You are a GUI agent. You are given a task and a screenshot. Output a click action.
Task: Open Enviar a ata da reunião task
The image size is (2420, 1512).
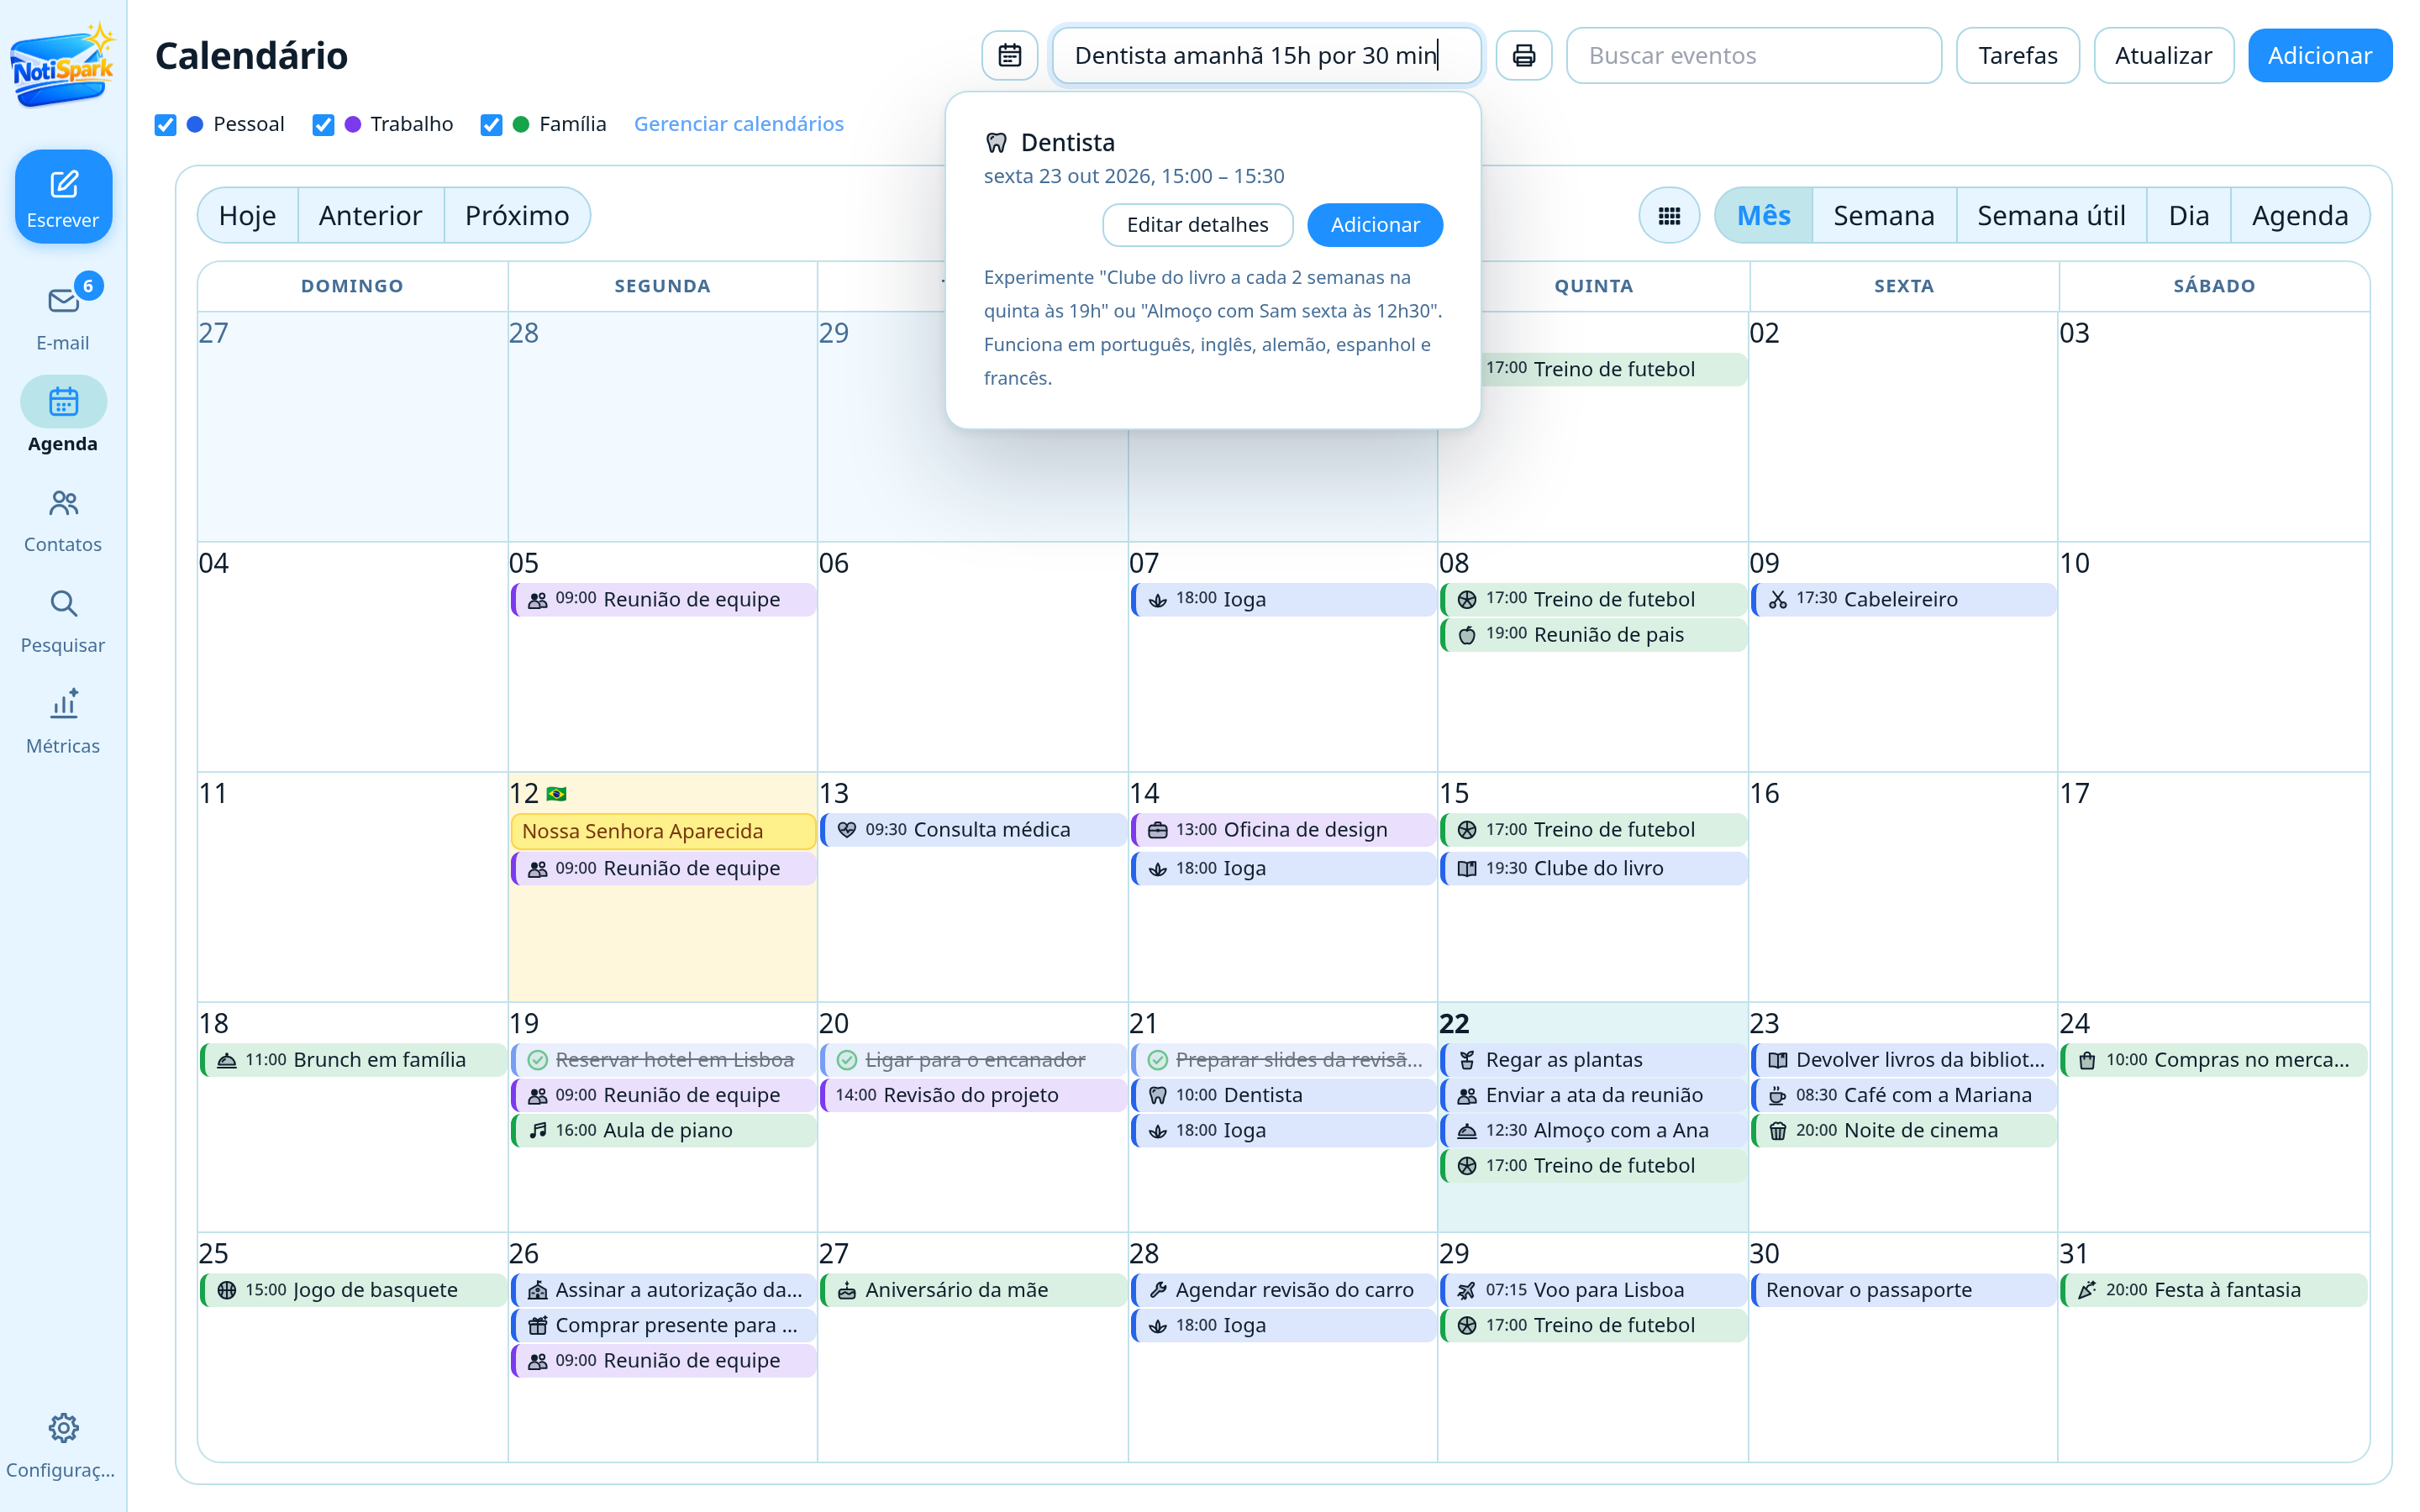pyautogui.click(x=1593, y=1095)
